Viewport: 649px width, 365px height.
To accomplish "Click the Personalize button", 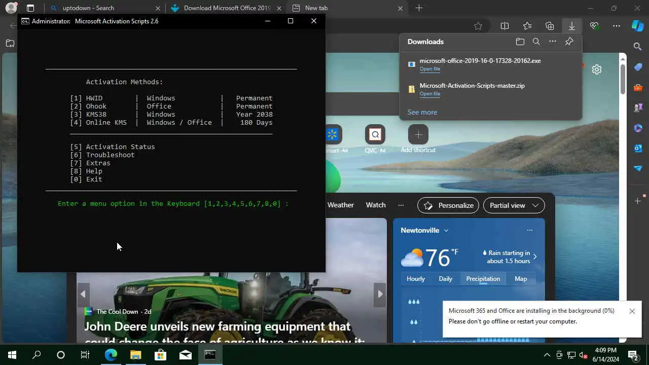I will point(448,205).
